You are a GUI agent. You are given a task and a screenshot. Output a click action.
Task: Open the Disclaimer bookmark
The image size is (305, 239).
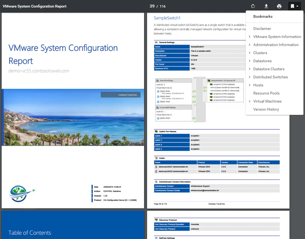click(x=262, y=29)
